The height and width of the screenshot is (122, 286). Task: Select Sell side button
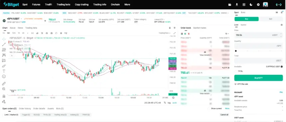(271, 19)
